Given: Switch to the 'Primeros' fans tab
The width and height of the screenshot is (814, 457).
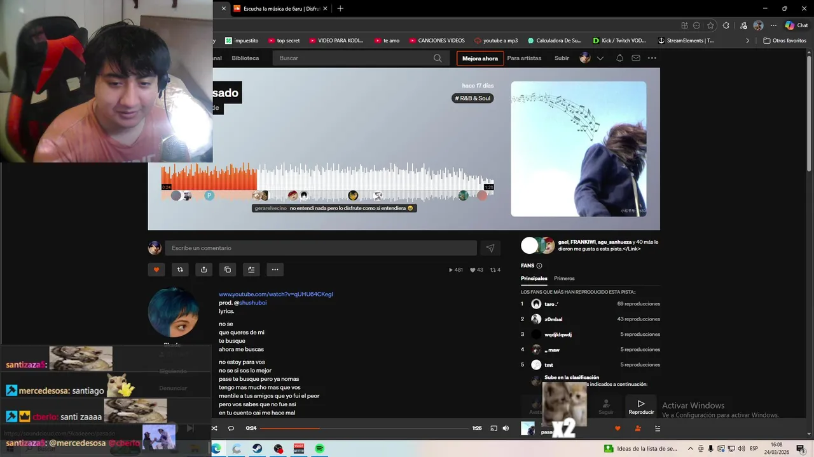Looking at the screenshot, I should click(564, 279).
